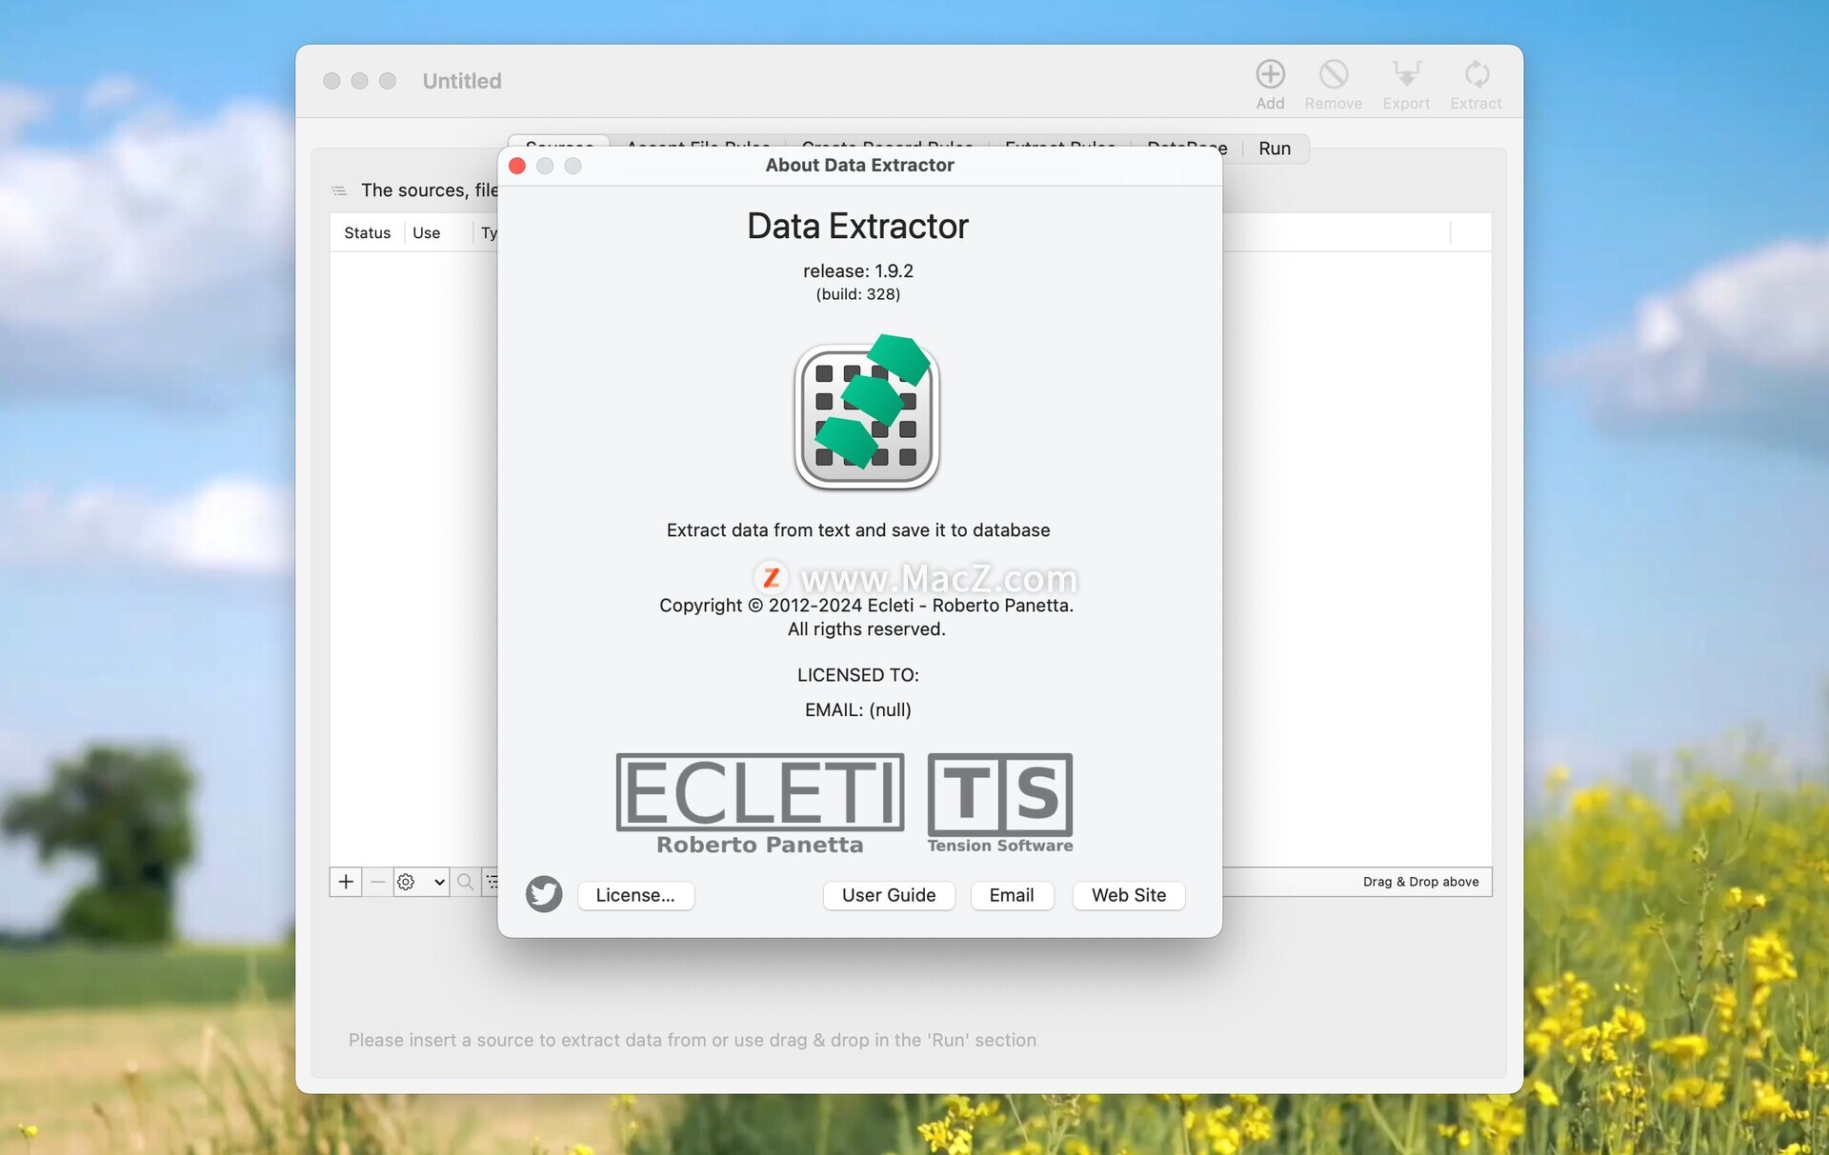Screen dimensions: 1829x1155
Task: Click the '(build: 328)' text
Action: [857, 294]
